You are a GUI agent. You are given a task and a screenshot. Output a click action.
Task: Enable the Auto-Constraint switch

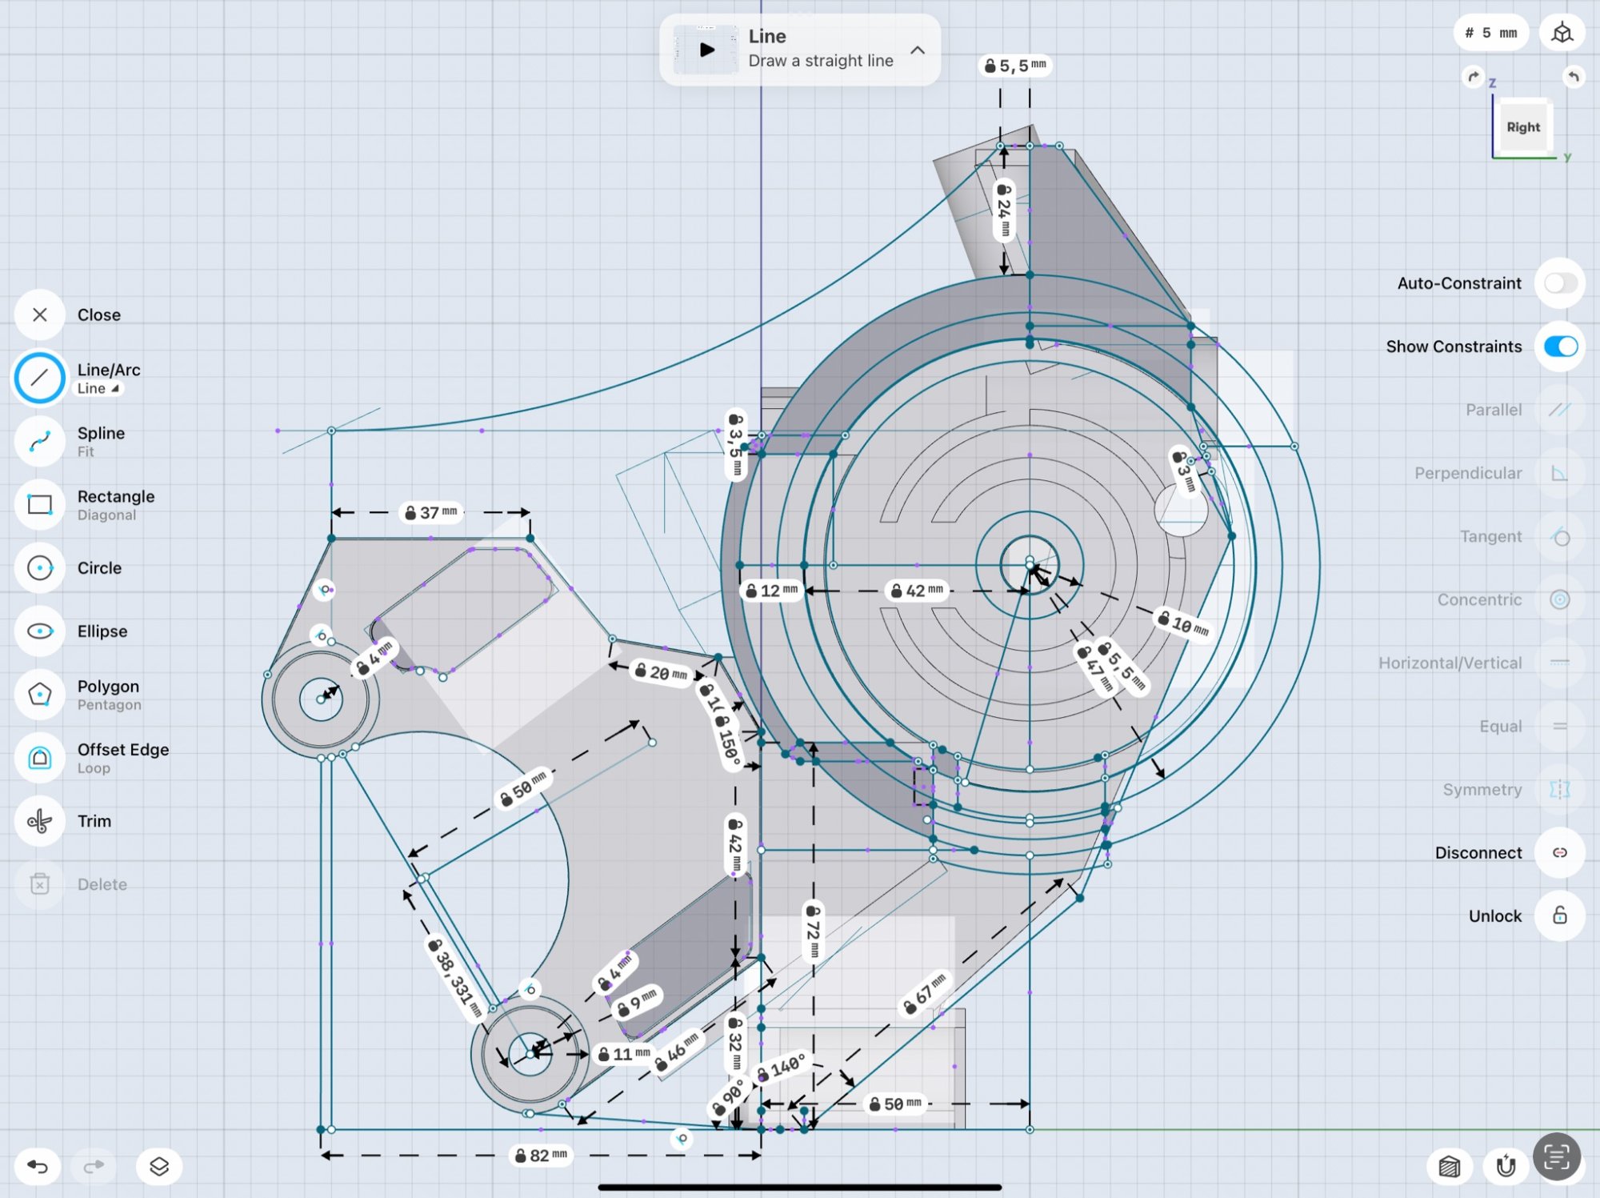[1559, 282]
